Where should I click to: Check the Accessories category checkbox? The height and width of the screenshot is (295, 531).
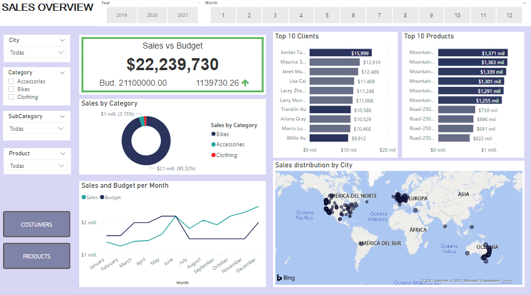11,82
